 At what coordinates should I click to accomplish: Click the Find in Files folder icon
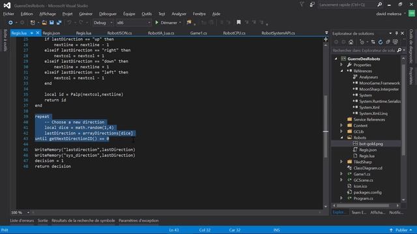point(189,23)
